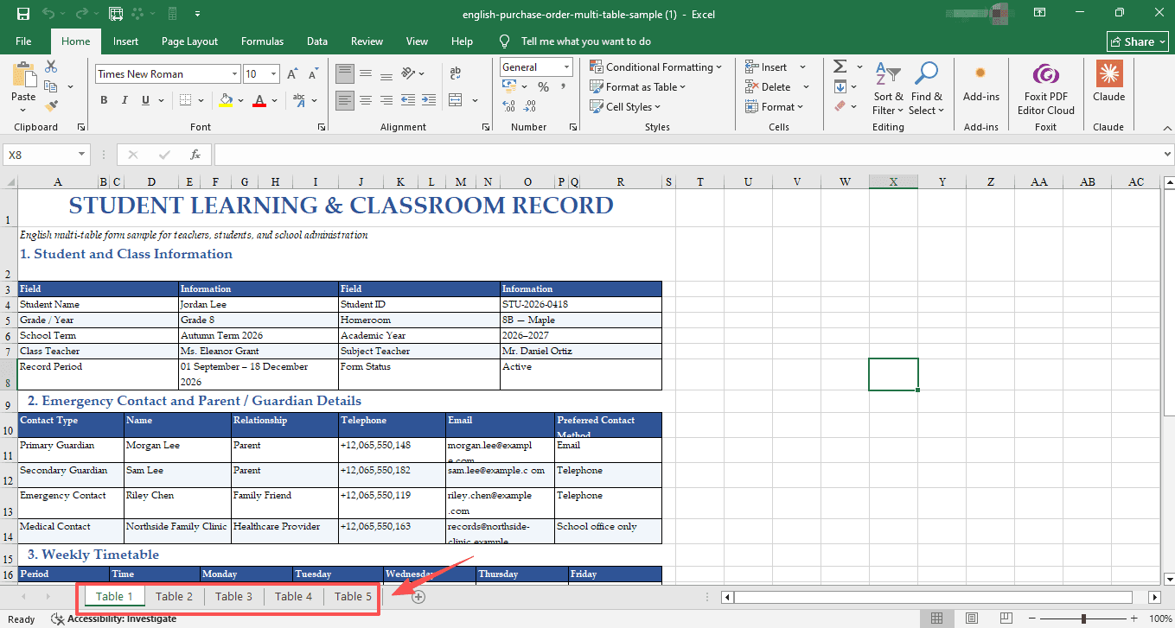Click the Cut scissors icon
This screenshot has width=1175, height=628.
click(x=51, y=67)
